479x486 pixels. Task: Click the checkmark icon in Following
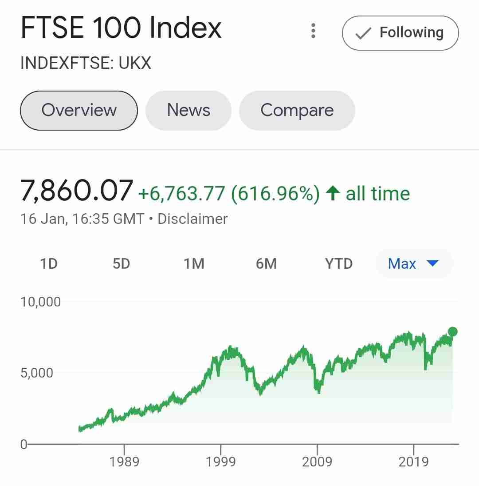[364, 33]
